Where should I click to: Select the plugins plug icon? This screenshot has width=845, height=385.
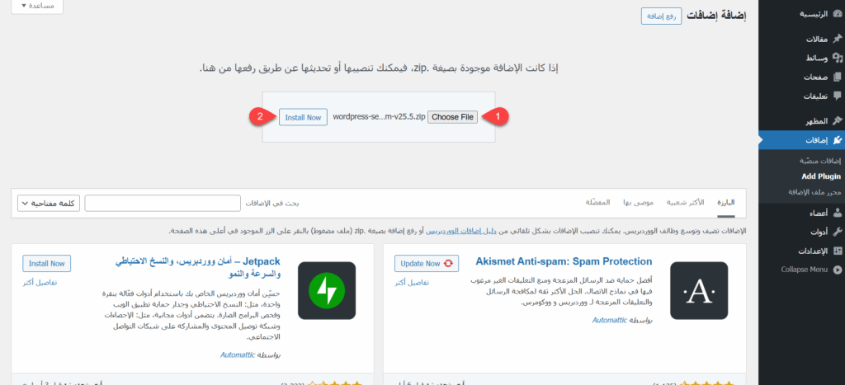837,140
